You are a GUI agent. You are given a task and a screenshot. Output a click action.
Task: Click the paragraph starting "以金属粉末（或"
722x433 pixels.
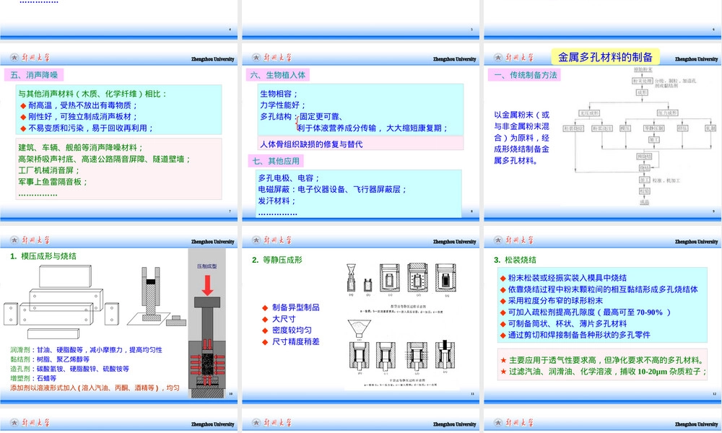[522, 138]
